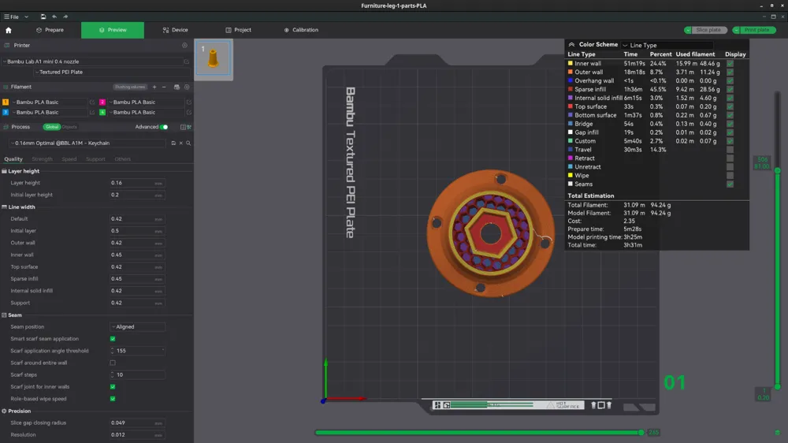Image resolution: width=788 pixels, height=443 pixels.
Task: Go to the Home screen icon
Action: click(x=9, y=30)
